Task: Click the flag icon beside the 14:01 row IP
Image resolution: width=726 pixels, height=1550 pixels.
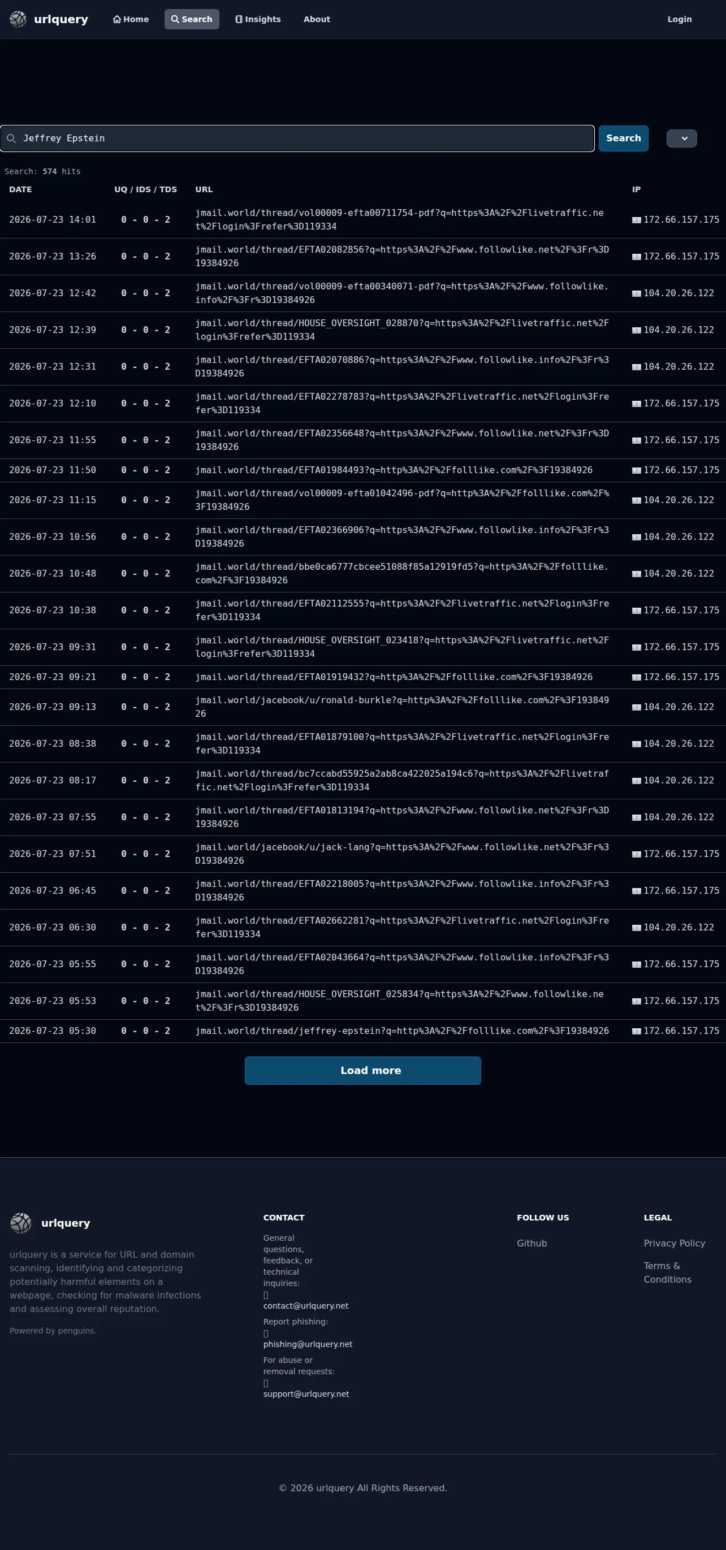Action: click(636, 220)
